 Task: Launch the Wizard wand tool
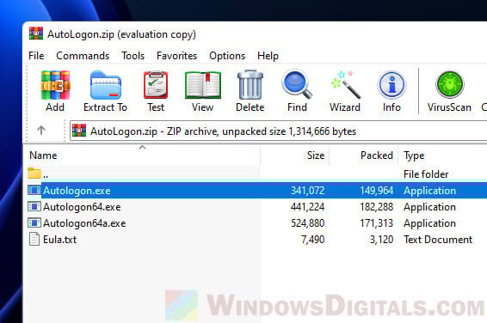[345, 84]
